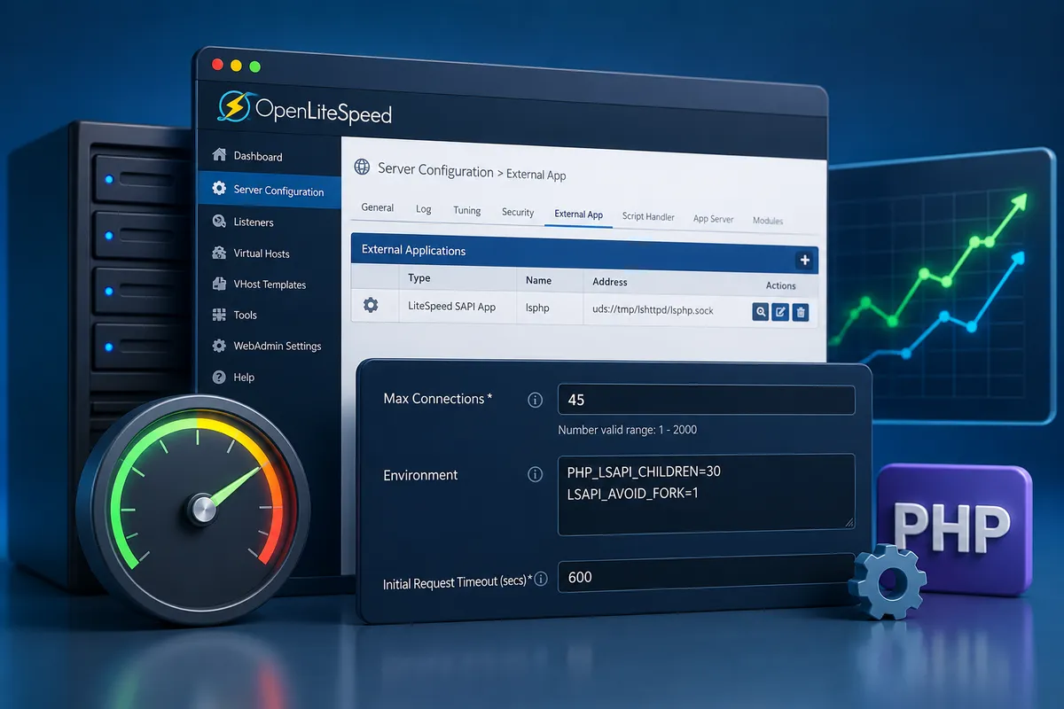Image resolution: width=1064 pixels, height=709 pixels.
Task: Click the 'uds://tmp/lshttpd/lsphp.sock' address
Action: pos(653,311)
